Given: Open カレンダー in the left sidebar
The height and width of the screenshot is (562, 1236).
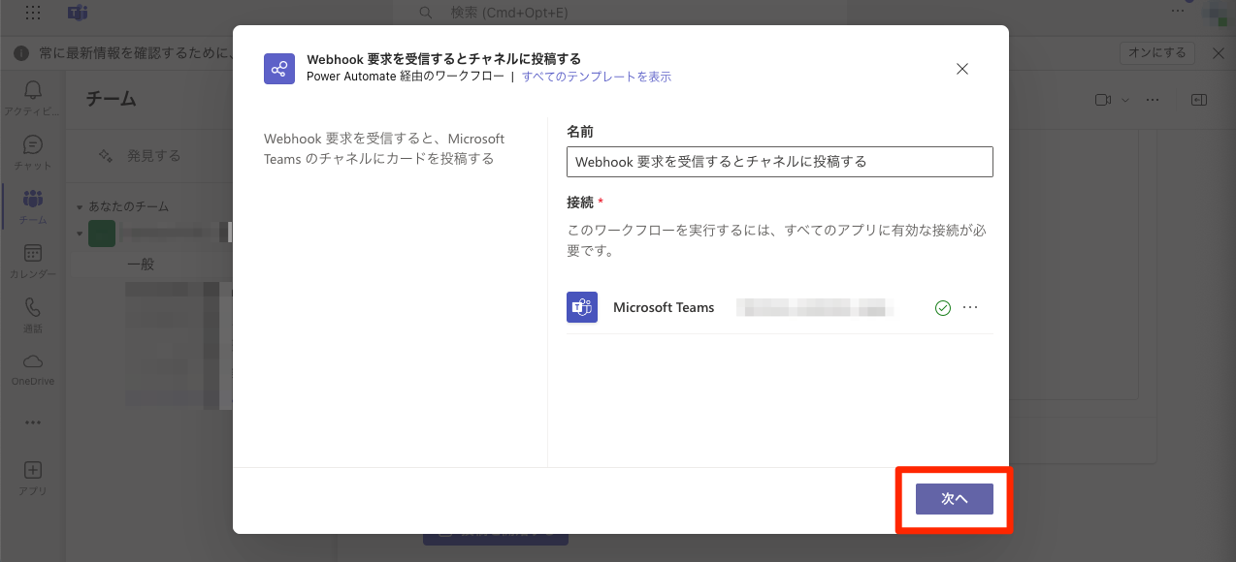Looking at the screenshot, I should coord(33,261).
